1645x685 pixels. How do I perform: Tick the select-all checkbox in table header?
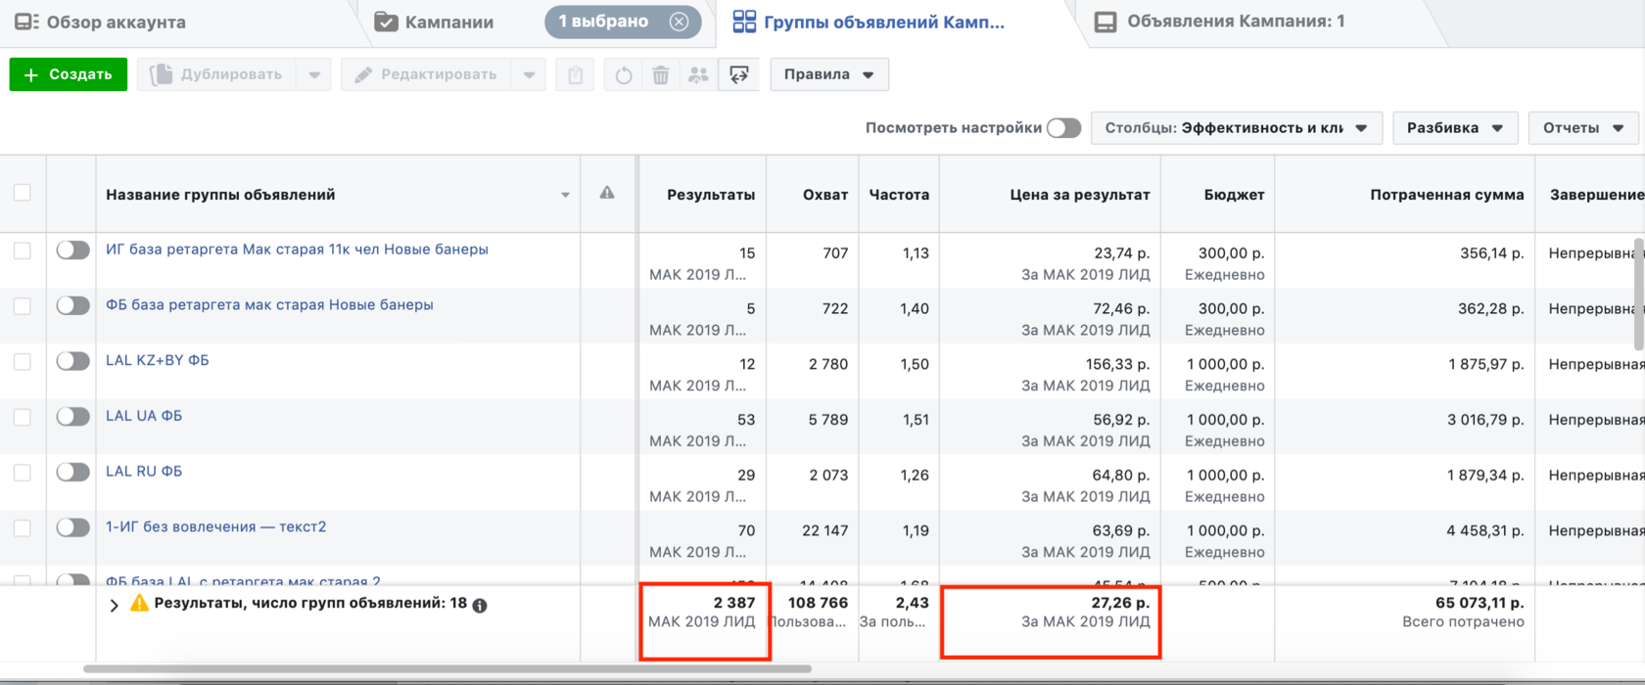click(22, 193)
